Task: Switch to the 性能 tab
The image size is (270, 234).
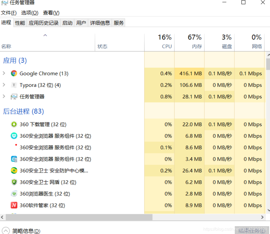Action: coord(20,23)
